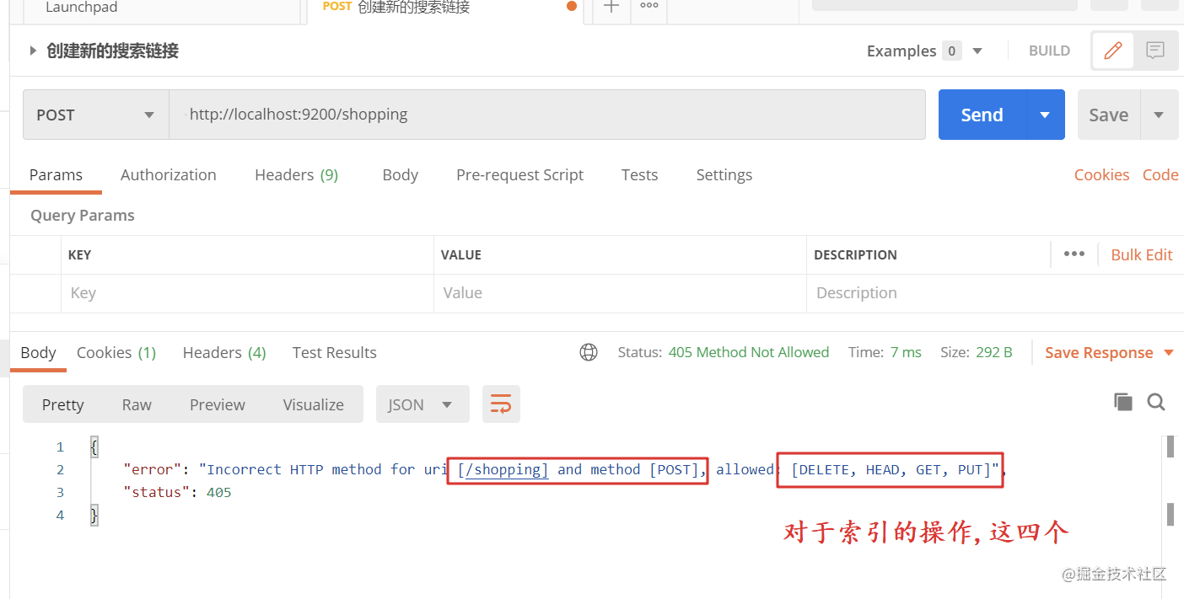
Task: Toggle line wrap icon in response
Action: [x=501, y=404]
